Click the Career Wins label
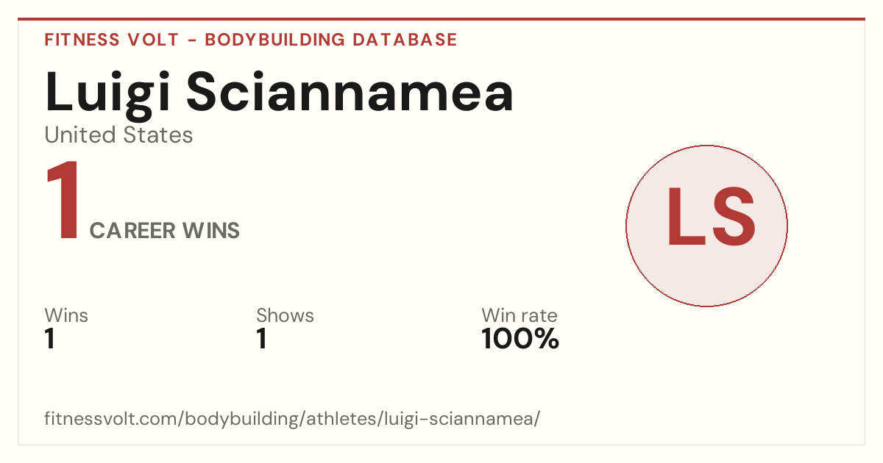 coord(165,231)
